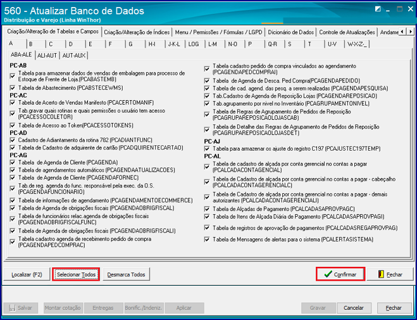The image size is (417, 320).
Task: Select the letter B tab
Action: 36,44
